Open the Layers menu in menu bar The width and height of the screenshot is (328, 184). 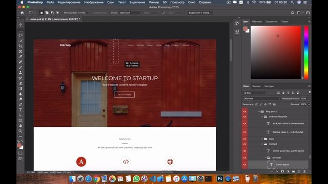(x=111, y=2)
